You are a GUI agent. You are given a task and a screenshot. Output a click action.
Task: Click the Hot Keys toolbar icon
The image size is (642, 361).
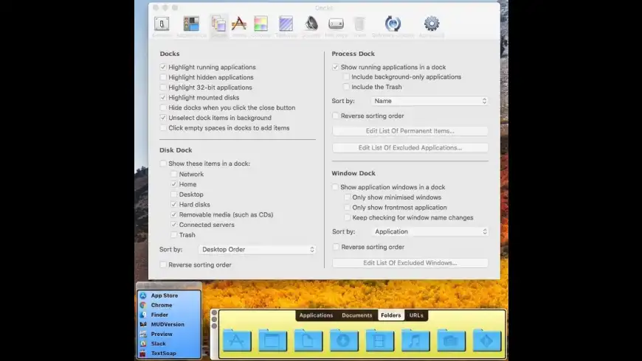click(336, 24)
